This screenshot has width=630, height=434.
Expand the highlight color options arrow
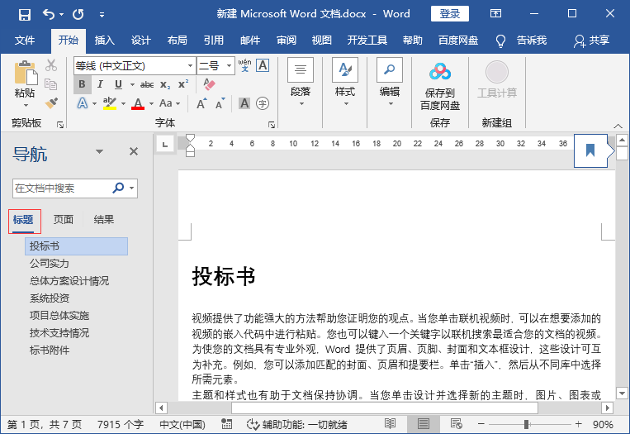click(x=123, y=104)
